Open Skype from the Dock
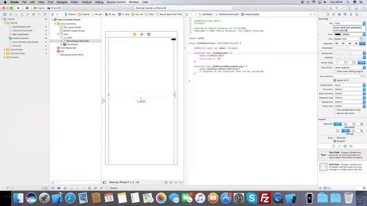 252,198
